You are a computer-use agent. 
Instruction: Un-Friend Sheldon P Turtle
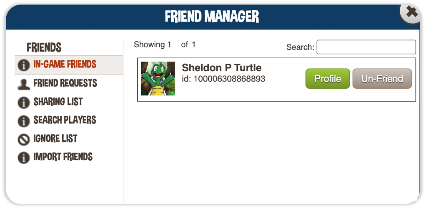pyautogui.click(x=382, y=79)
